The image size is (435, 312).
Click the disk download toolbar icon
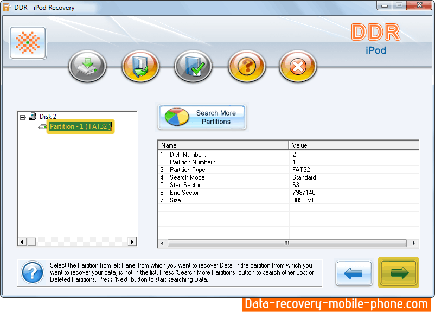tap(87, 67)
